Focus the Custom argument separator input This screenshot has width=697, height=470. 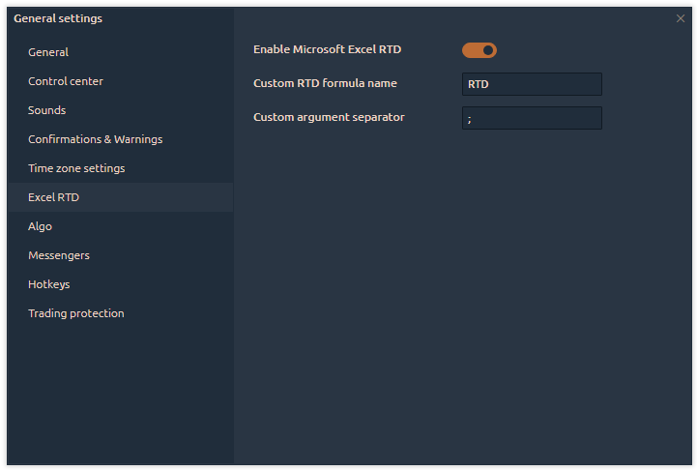(x=532, y=118)
